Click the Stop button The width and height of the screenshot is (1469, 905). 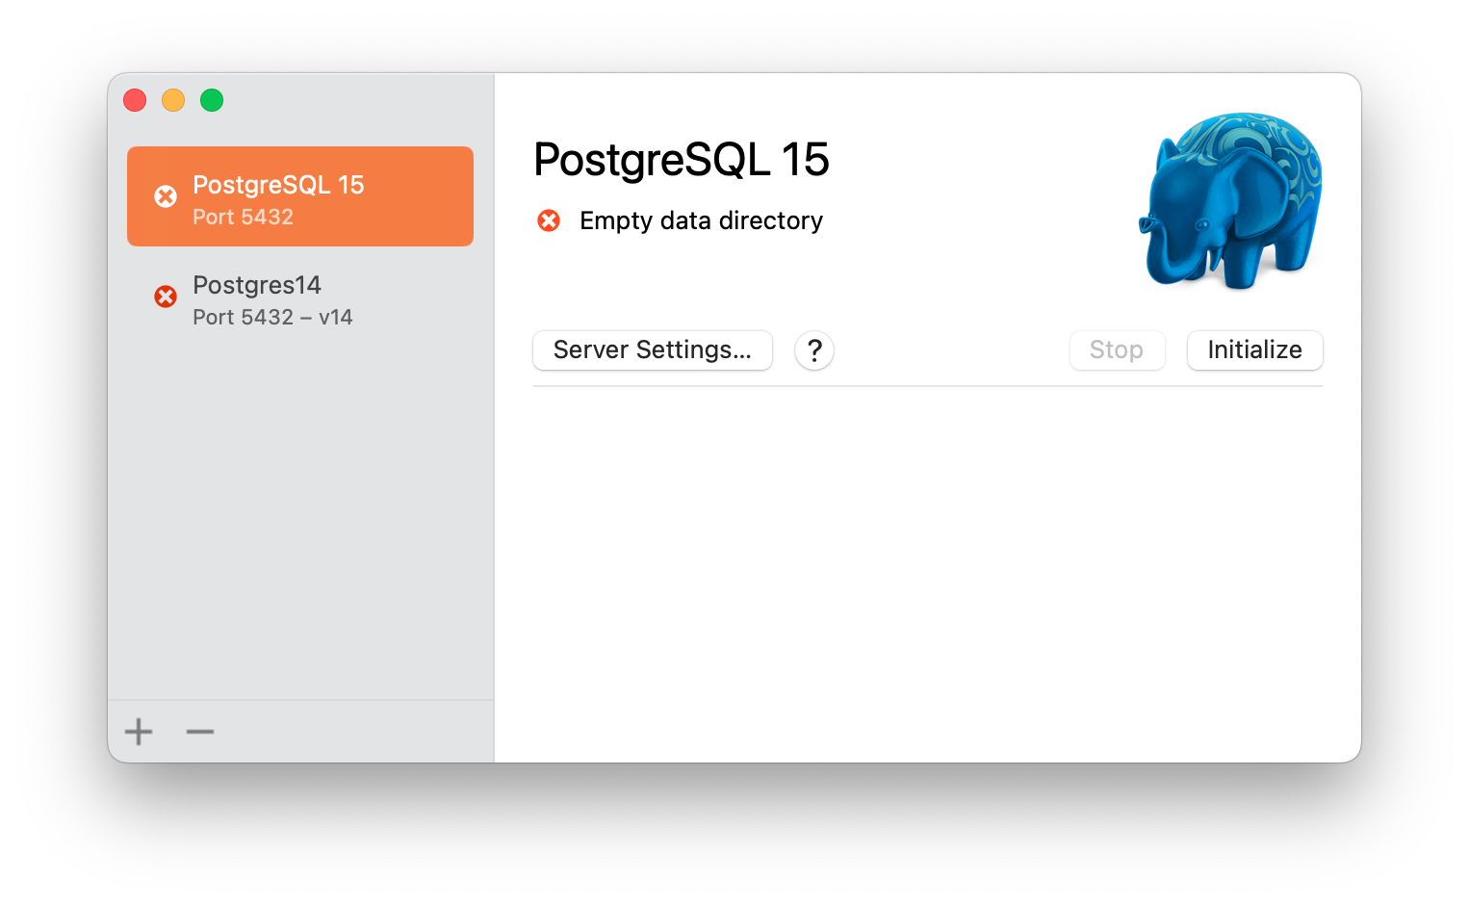(1117, 350)
